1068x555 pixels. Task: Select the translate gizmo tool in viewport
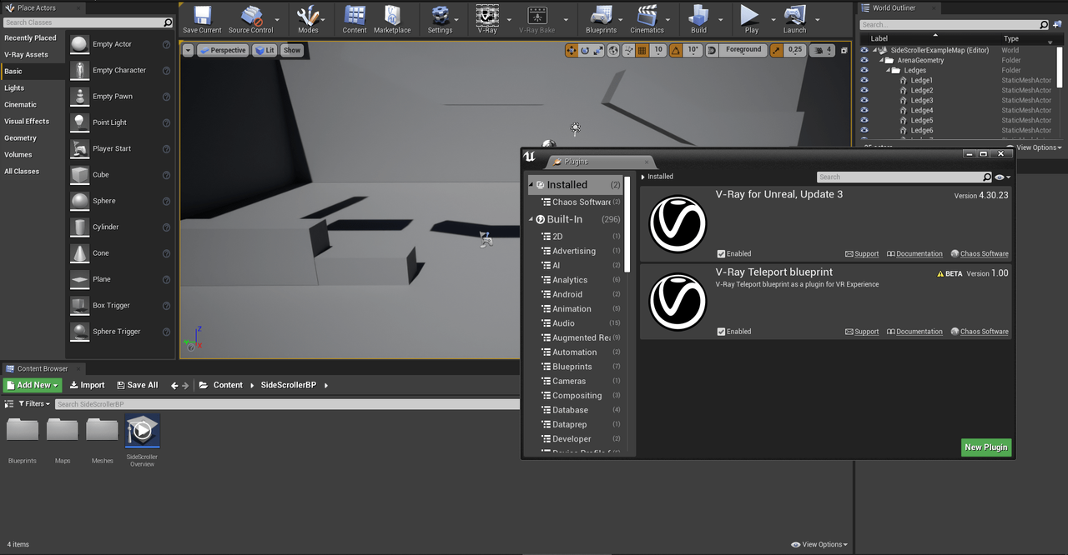click(x=572, y=50)
